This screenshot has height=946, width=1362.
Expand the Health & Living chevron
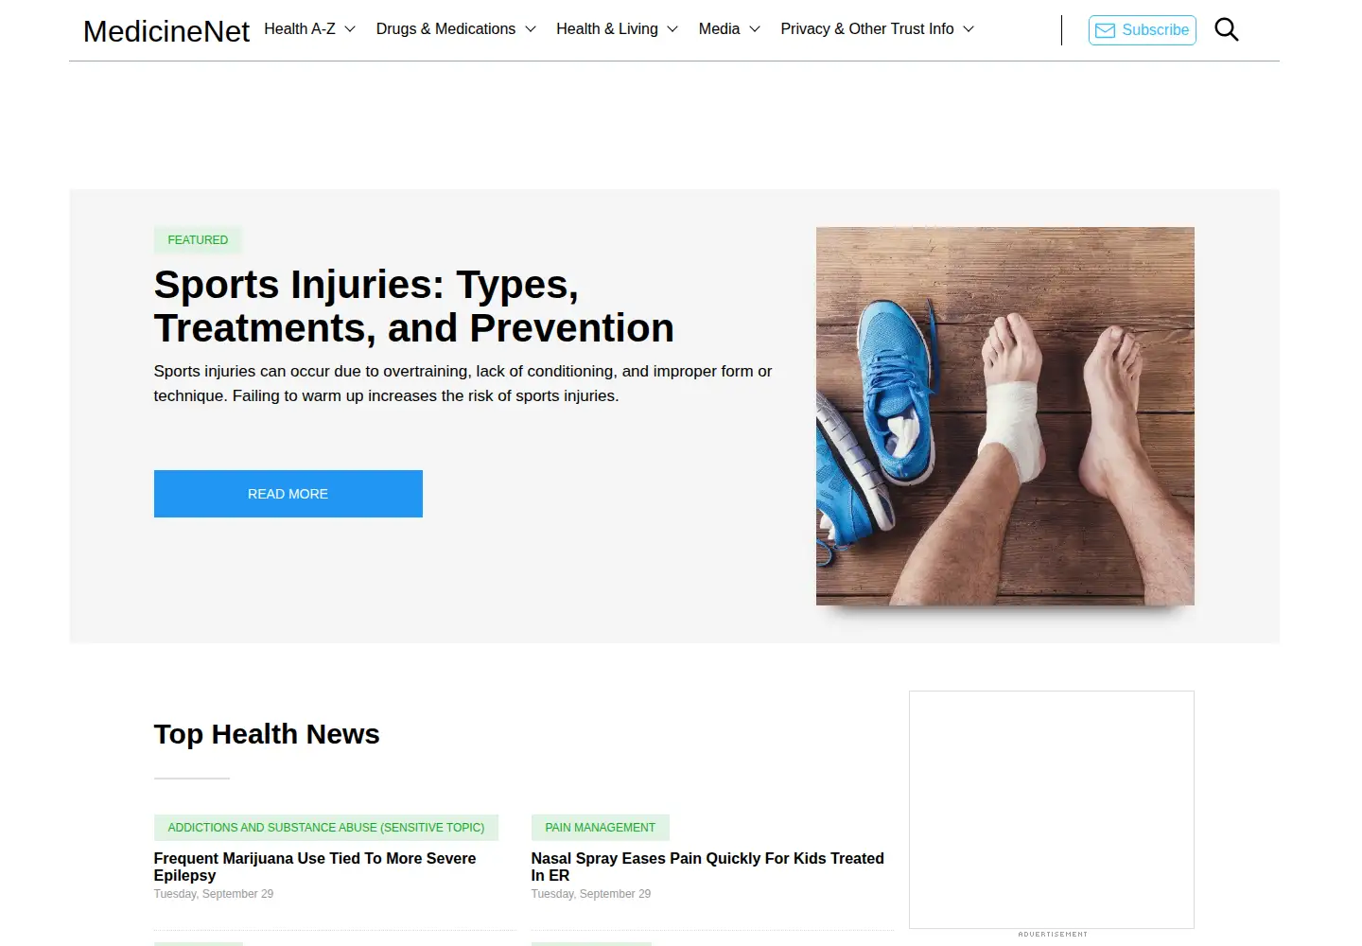tap(672, 29)
